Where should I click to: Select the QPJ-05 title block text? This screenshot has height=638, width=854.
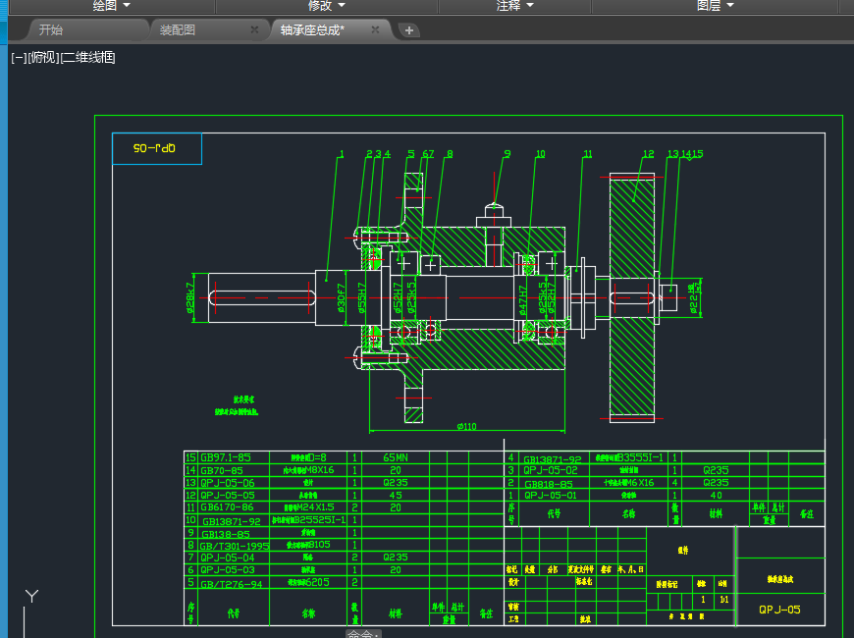coord(779,610)
